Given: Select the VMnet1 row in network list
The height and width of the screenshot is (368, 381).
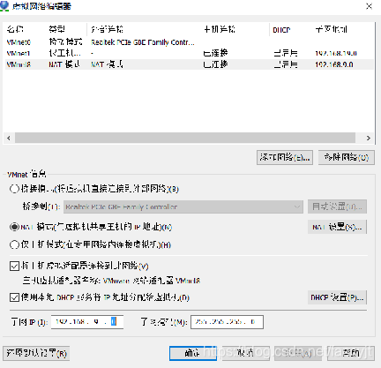Looking at the screenshot, I should point(190,53).
